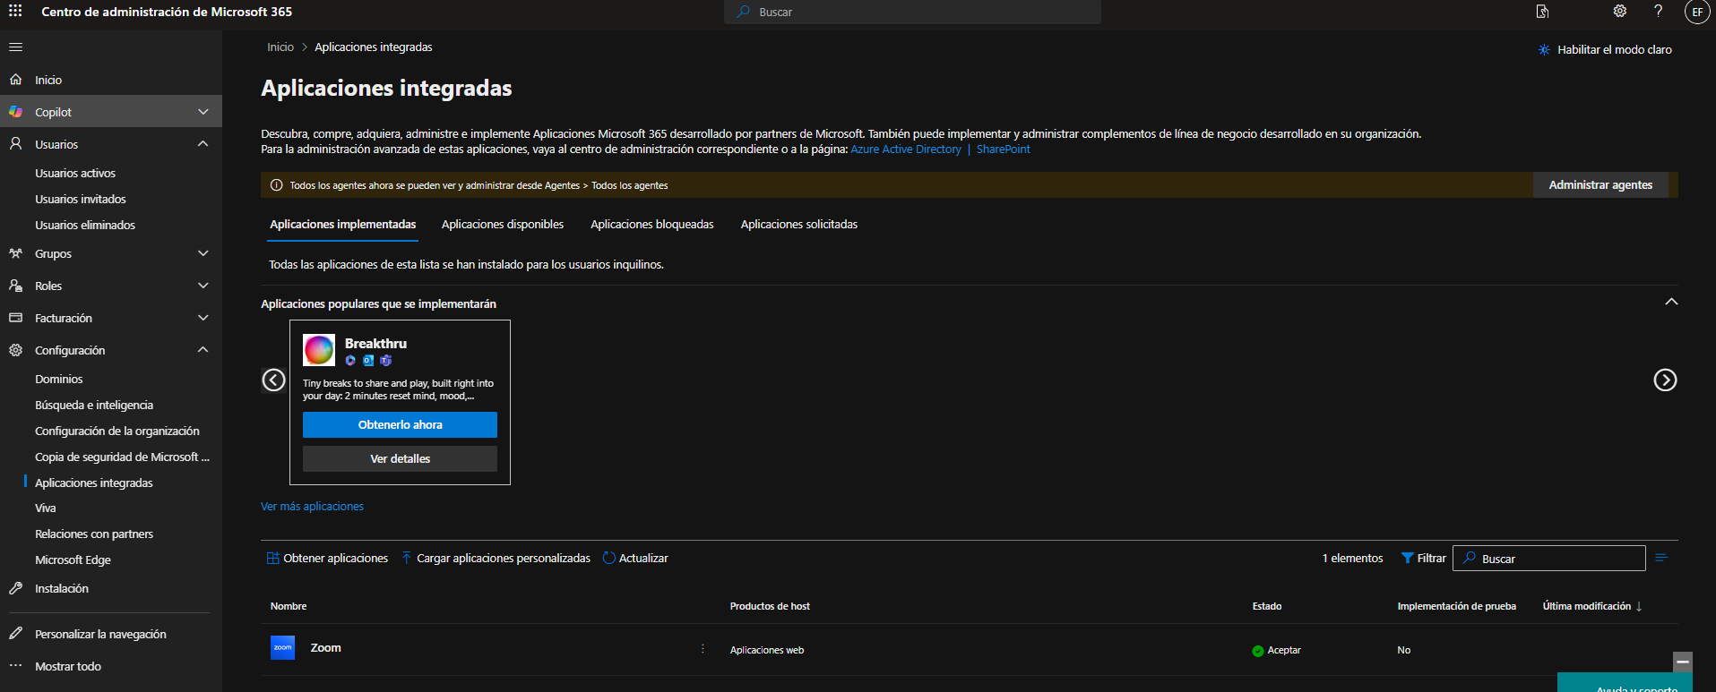Click the Teams icon under Breakthru
The image size is (1716, 692).
coord(386,361)
